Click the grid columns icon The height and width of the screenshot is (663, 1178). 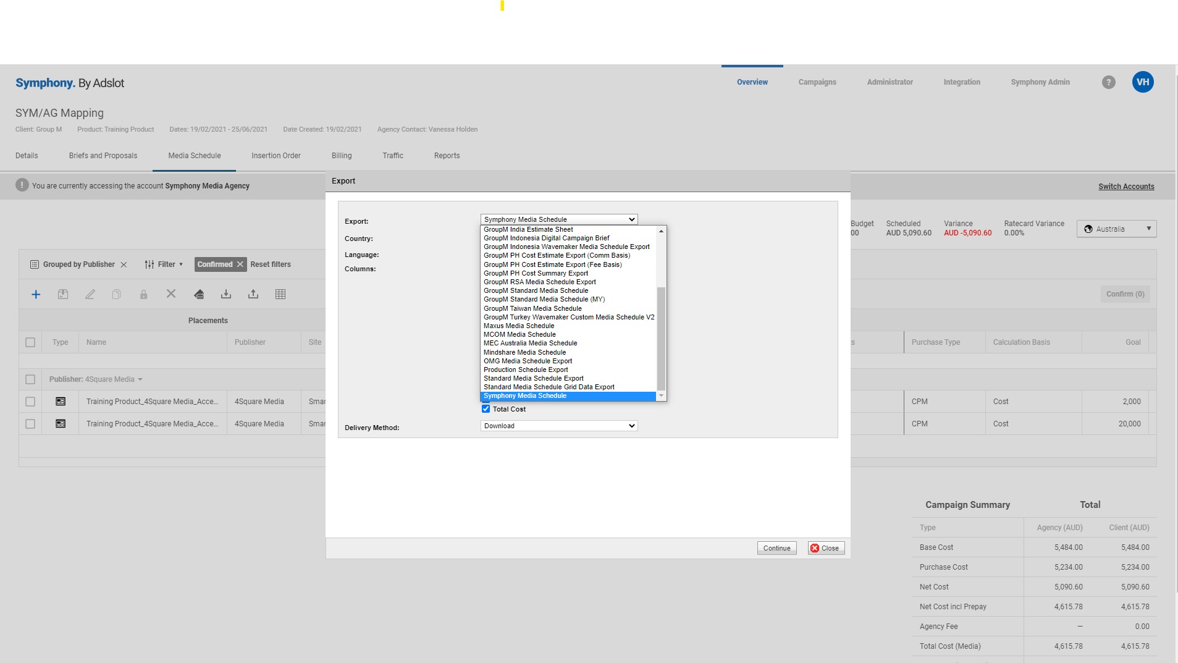[x=280, y=294]
